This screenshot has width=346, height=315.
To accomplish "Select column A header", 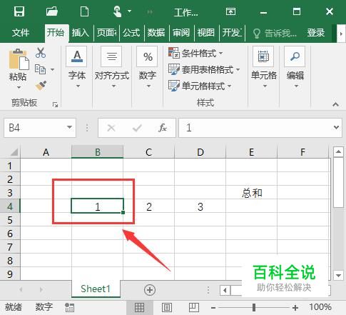I will (x=46, y=152).
